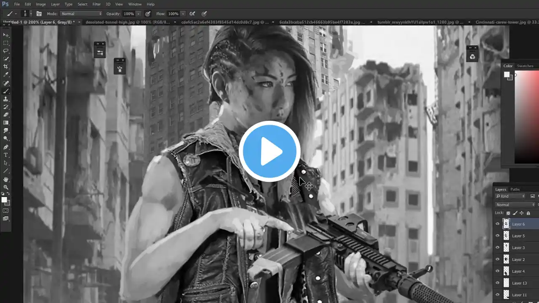Toggle lock image pixels
The width and height of the screenshot is (539, 303).
pos(515,213)
